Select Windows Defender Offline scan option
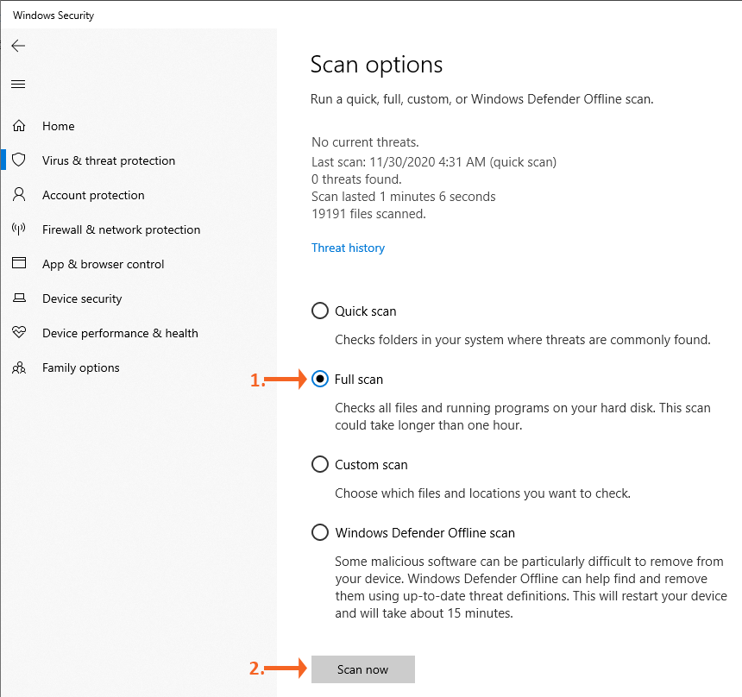This screenshot has height=697, width=742. tap(320, 532)
